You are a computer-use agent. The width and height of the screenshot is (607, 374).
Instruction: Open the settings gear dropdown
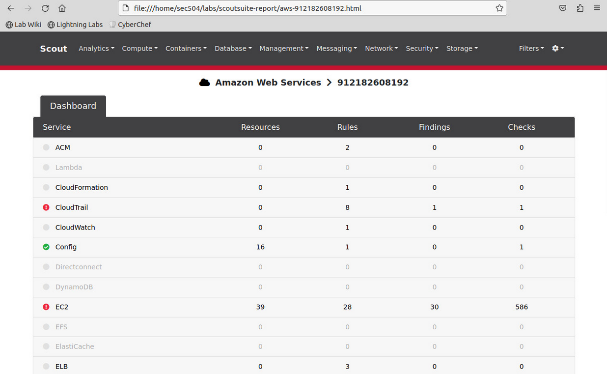558,48
